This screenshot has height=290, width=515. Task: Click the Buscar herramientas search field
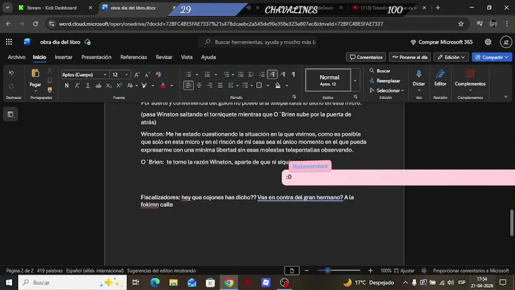tap(258, 42)
